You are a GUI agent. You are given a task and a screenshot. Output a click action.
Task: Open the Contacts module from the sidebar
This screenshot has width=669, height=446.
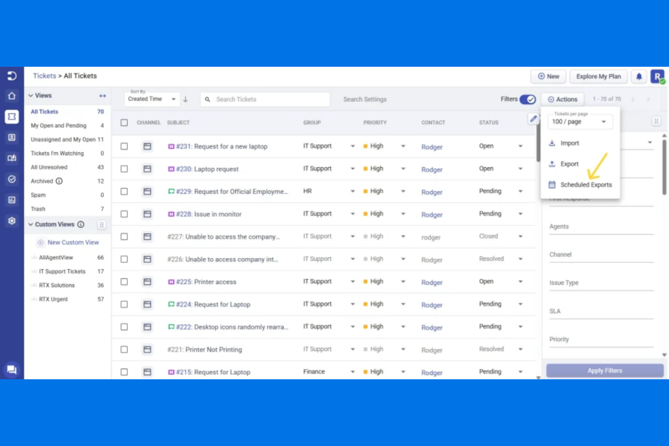pos(12,137)
